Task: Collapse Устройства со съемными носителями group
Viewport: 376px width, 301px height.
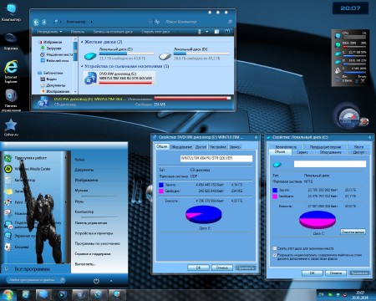Action: pos(82,66)
